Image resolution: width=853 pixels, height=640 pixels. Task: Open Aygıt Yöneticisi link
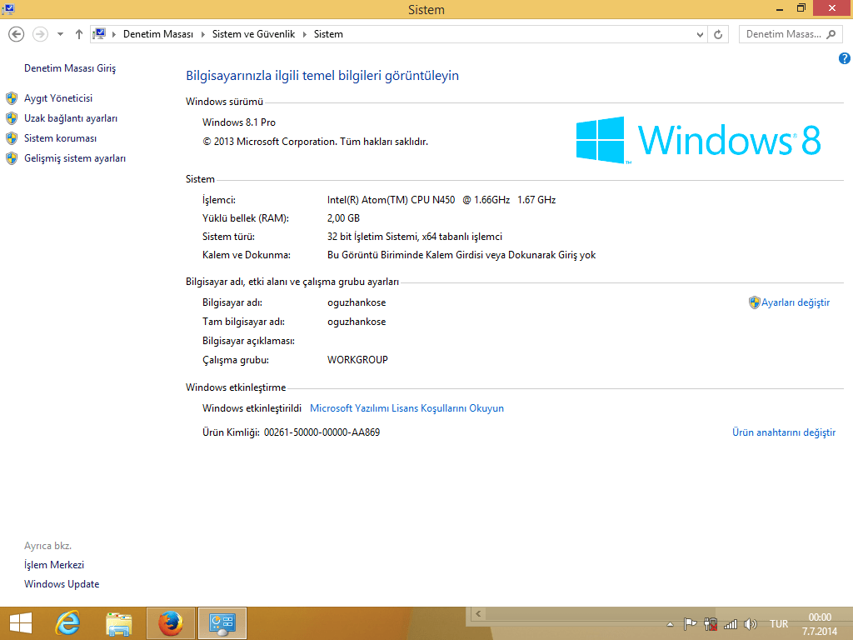[x=58, y=98]
